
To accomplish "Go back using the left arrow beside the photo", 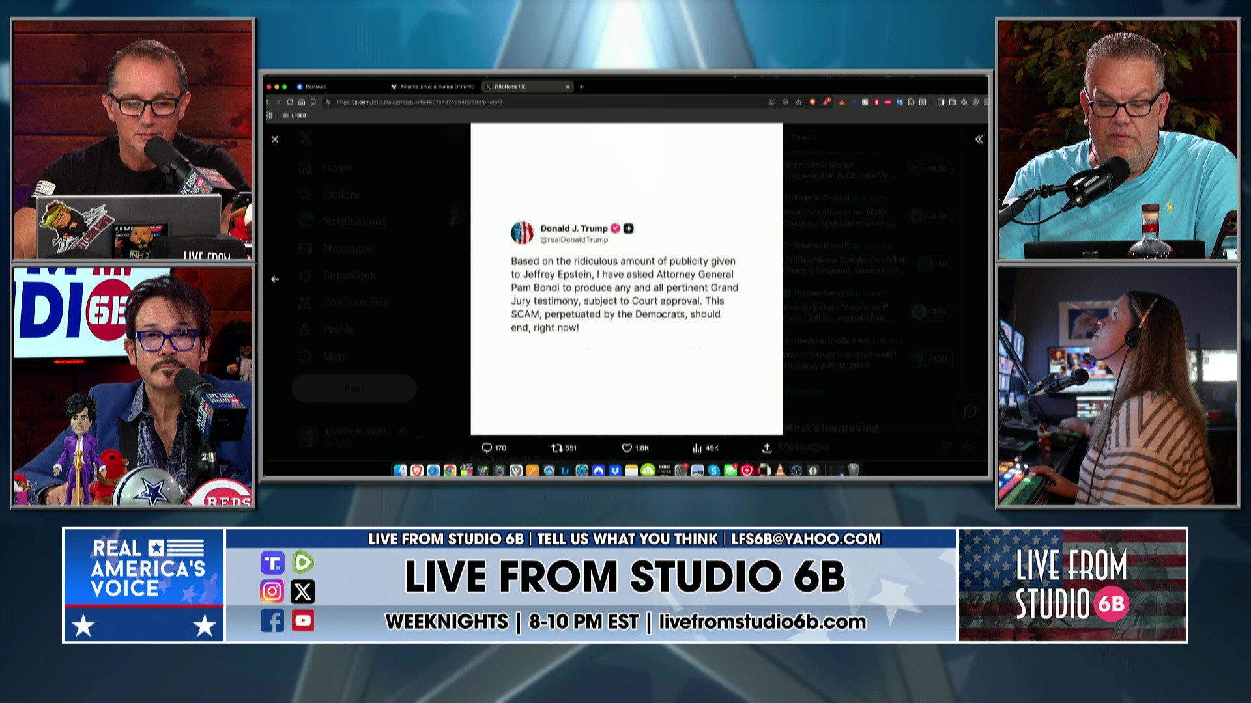I will pyautogui.click(x=275, y=279).
